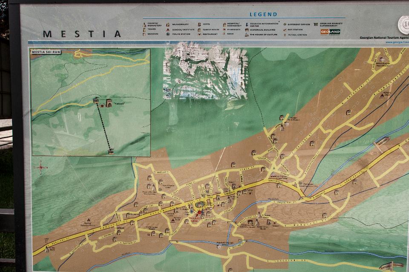The height and width of the screenshot is (272, 409).
Task: Click the Georgian National Tourism Agency text
Action: click(x=384, y=38)
